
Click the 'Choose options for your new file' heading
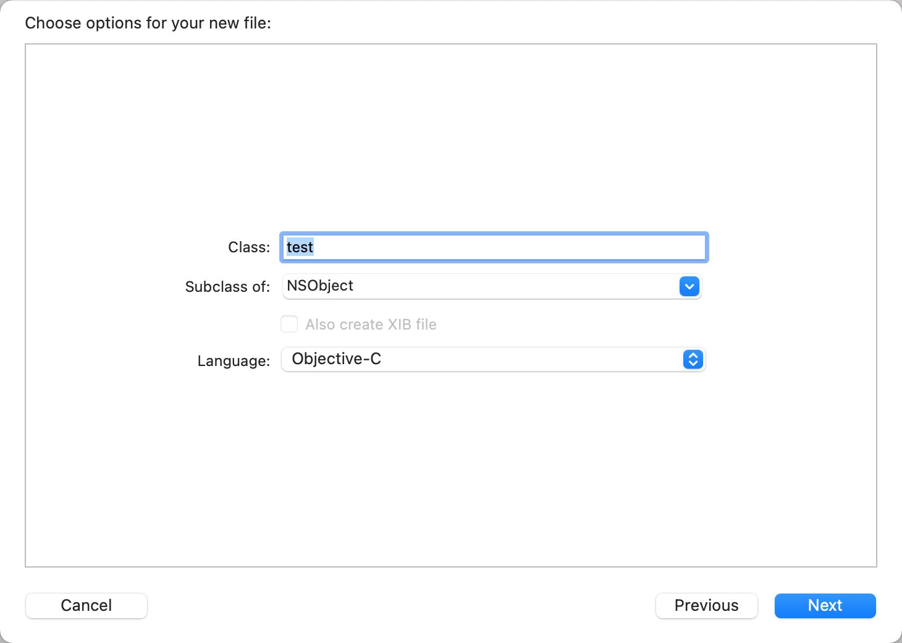tap(148, 23)
